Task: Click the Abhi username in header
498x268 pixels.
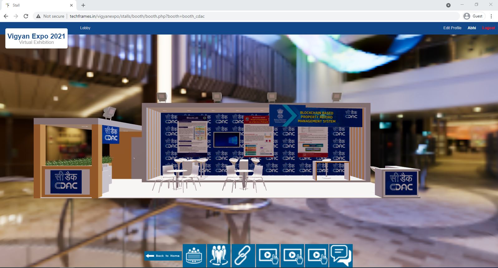Action: [471, 28]
